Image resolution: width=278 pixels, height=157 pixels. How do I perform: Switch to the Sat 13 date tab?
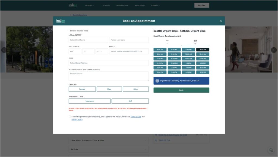(x=195, y=42)
